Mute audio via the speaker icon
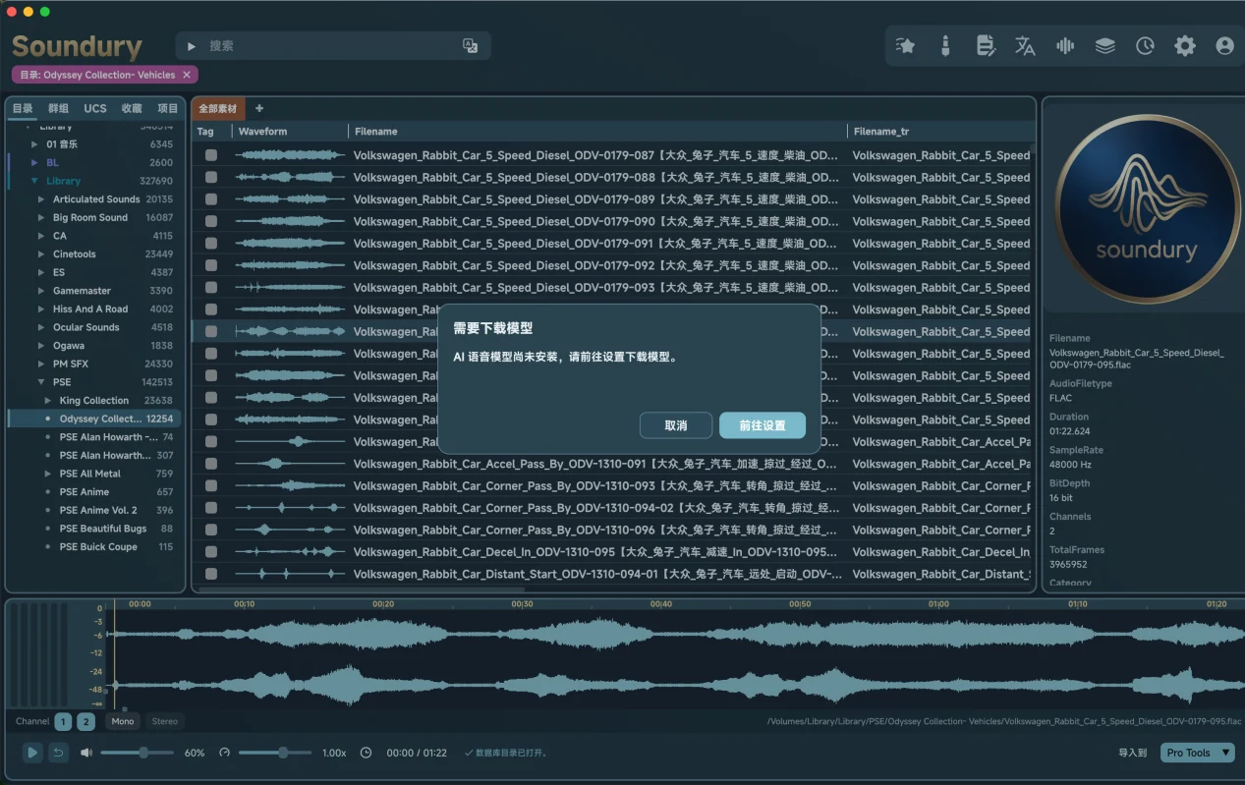The image size is (1245, 785). [86, 753]
